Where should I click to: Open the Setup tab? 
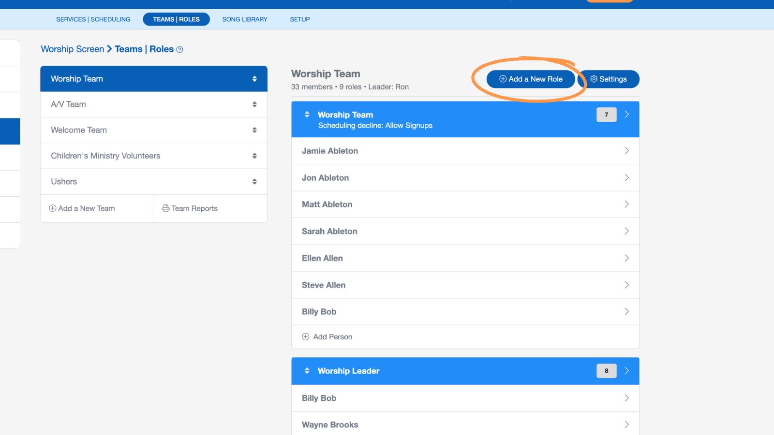[x=300, y=19]
